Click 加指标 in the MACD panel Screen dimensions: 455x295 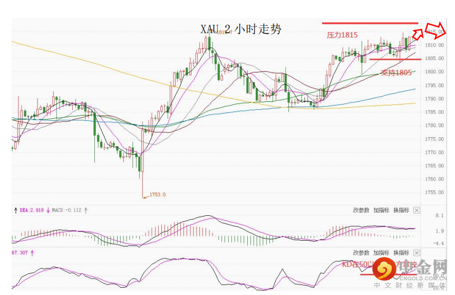tap(381, 210)
